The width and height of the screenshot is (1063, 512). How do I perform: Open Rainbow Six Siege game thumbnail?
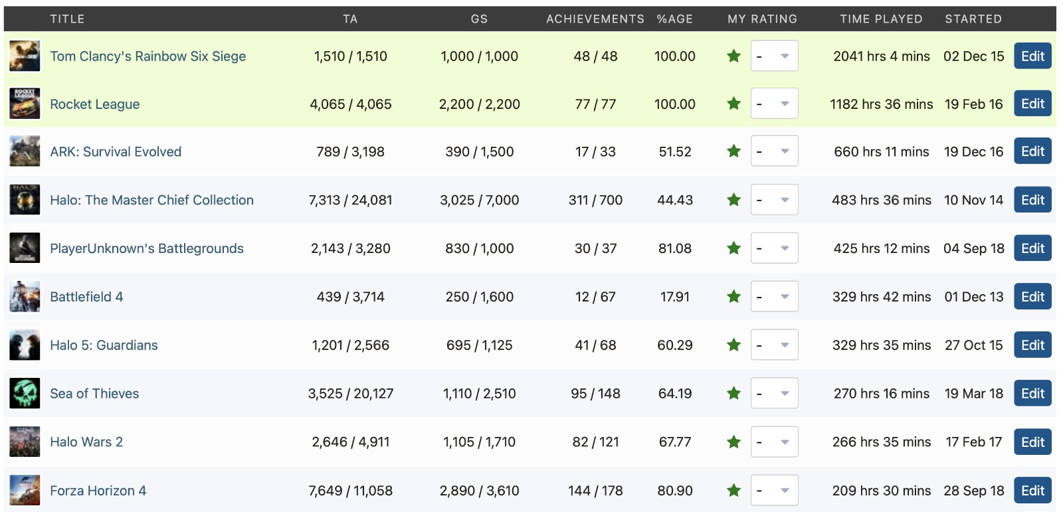[x=25, y=56]
